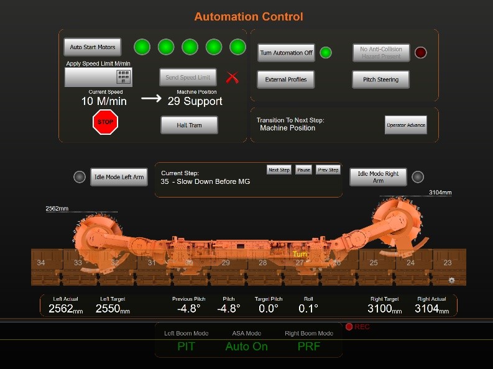Viewport: 493px width, 369px height.
Task: Advance with the Next Step button
Action: coord(279,170)
